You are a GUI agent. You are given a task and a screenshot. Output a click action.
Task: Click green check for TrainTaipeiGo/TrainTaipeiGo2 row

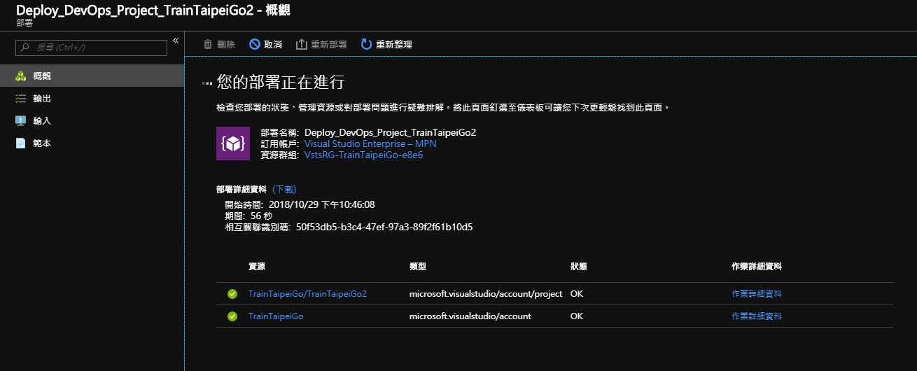click(x=232, y=294)
